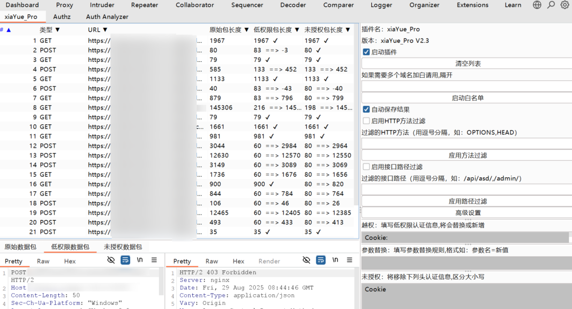This screenshot has height=309, width=572.
Task: Switch response view to Raw
Action: [211, 261]
